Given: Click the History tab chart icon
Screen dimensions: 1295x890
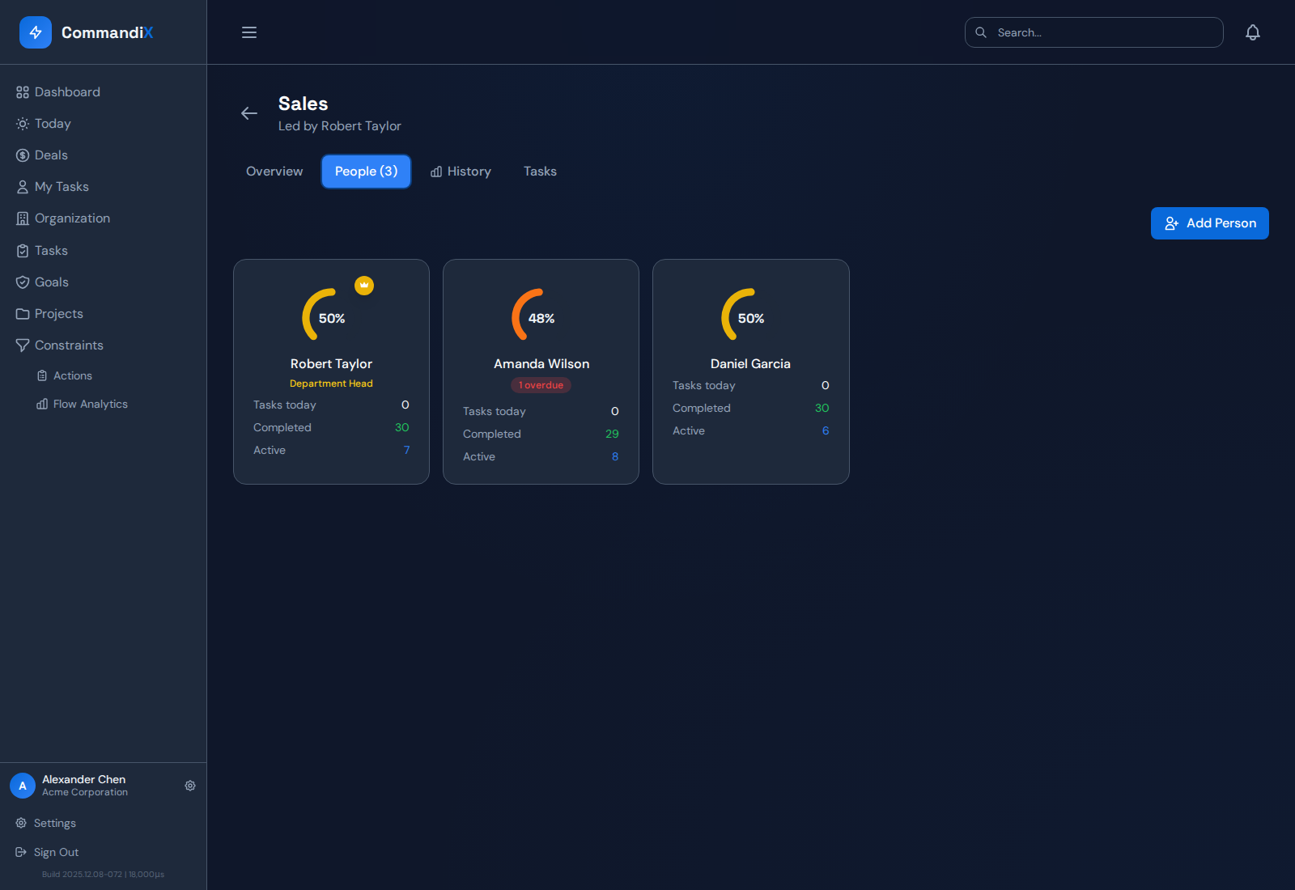Looking at the screenshot, I should [x=436, y=172].
